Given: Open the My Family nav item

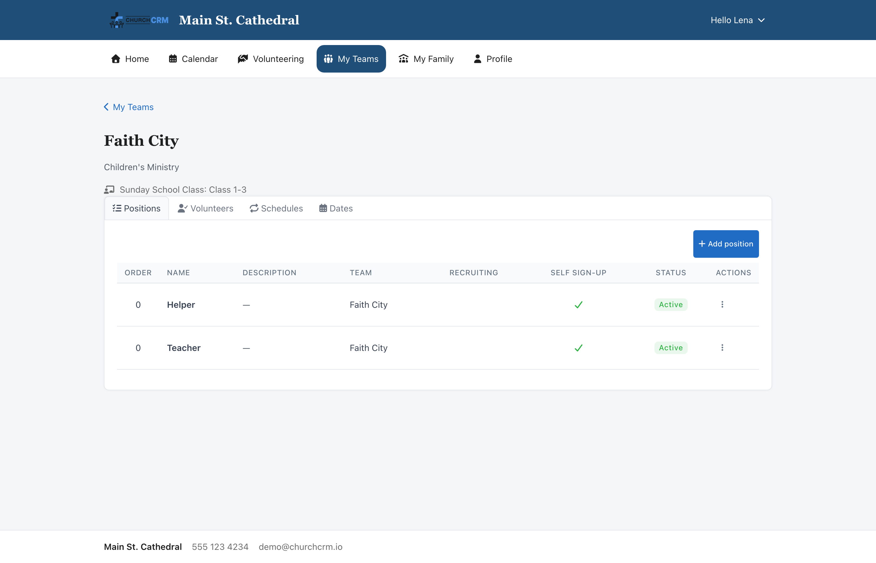Looking at the screenshot, I should pos(426,59).
